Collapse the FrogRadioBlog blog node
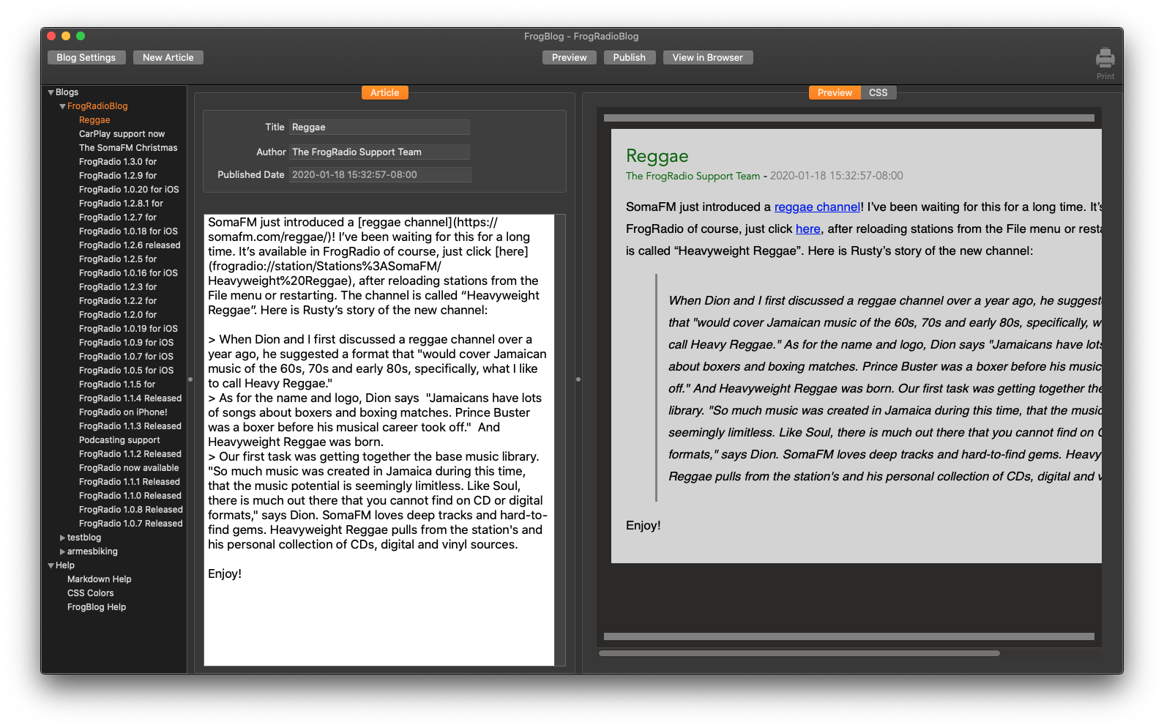Image resolution: width=1164 pixels, height=728 pixels. coord(63,106)
